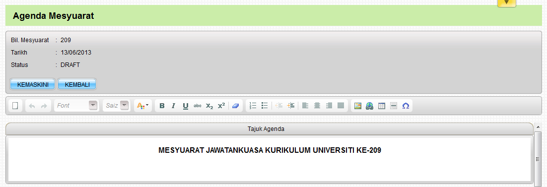Justify the text alignment
This screenshot has width=547, height=187.
click(x=341, y=105)
